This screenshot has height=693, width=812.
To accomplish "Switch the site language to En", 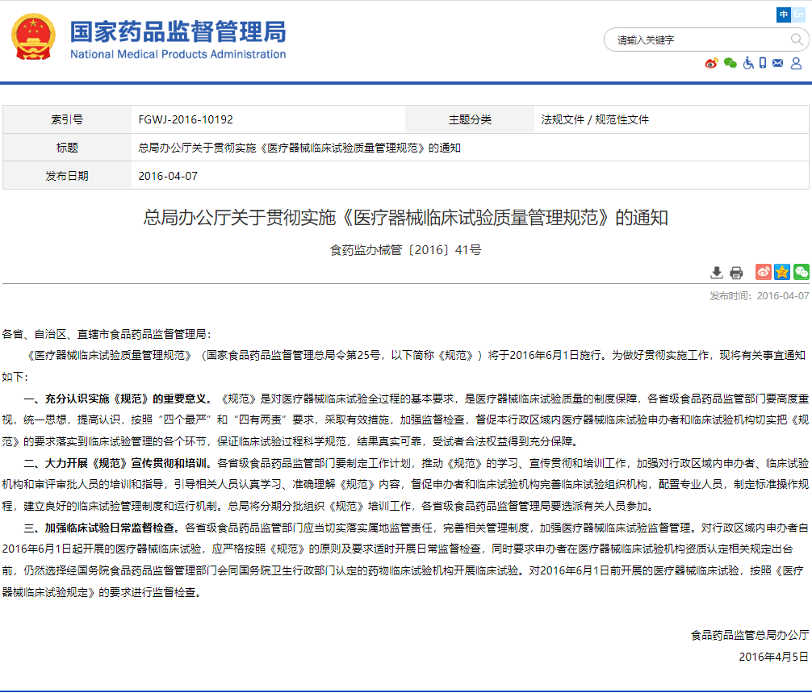I will click(798, 15).
